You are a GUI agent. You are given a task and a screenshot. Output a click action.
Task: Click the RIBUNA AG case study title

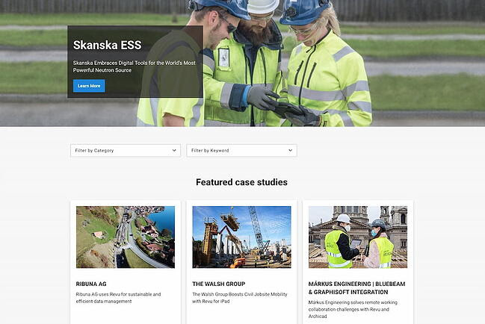[x=91, y=284]
